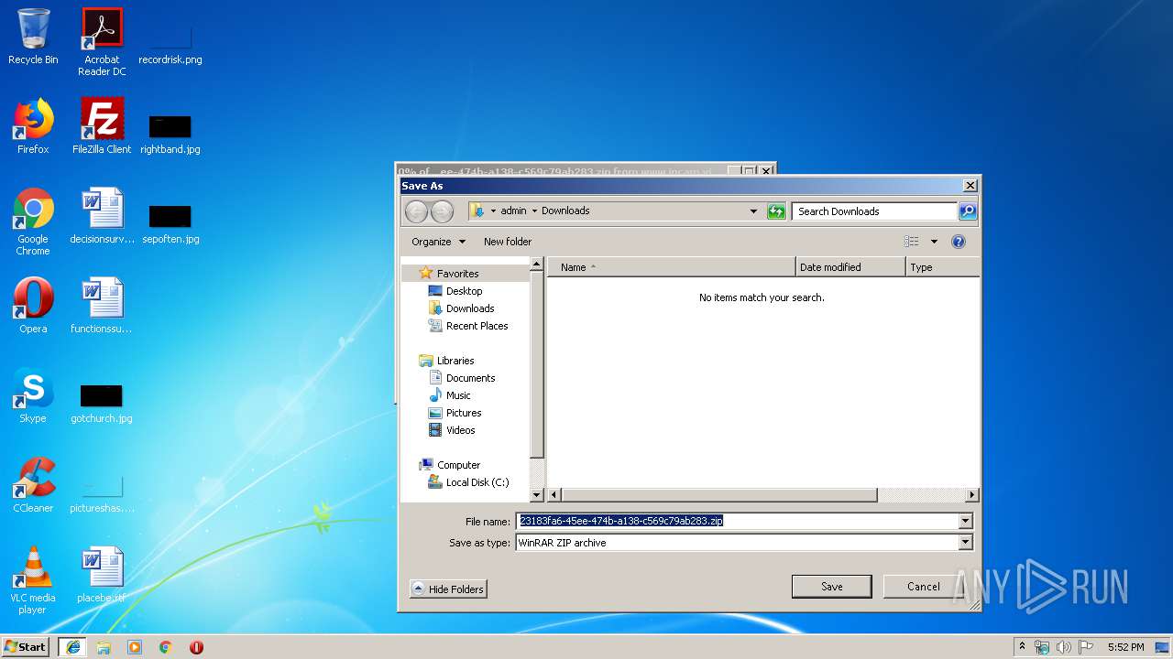Expand the File name dropdown list

click(x=965, y=521)
